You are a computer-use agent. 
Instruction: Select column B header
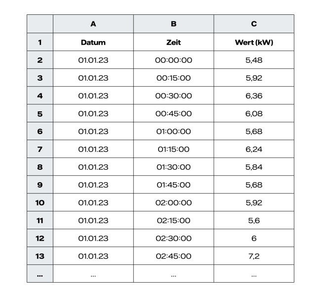(173, 24)
